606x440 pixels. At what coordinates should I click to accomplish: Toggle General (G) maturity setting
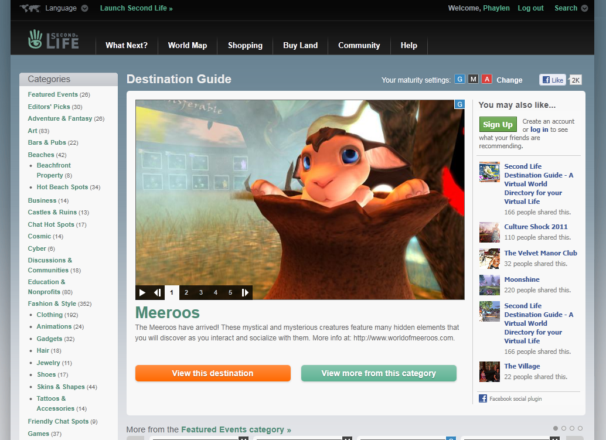point(459,79)
